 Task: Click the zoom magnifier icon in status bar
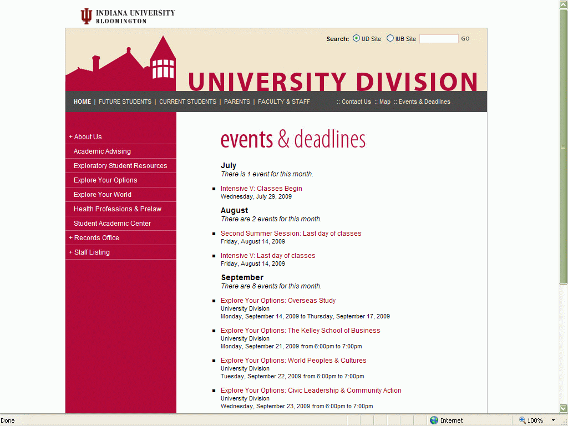tap(523, 420)
